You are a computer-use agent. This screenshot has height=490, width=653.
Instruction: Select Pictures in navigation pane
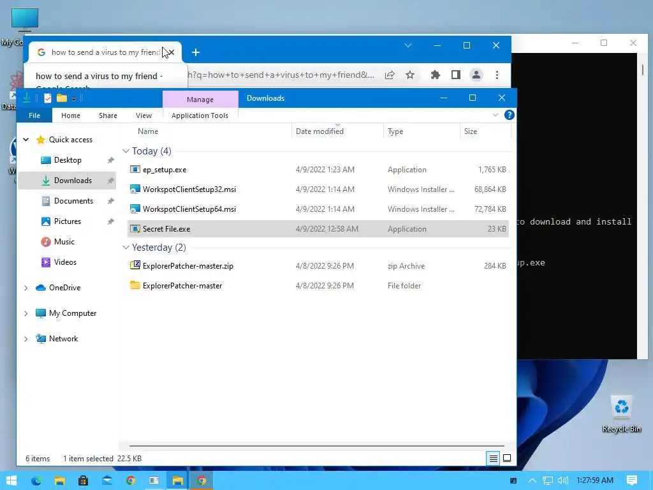(x=67, y=221)
